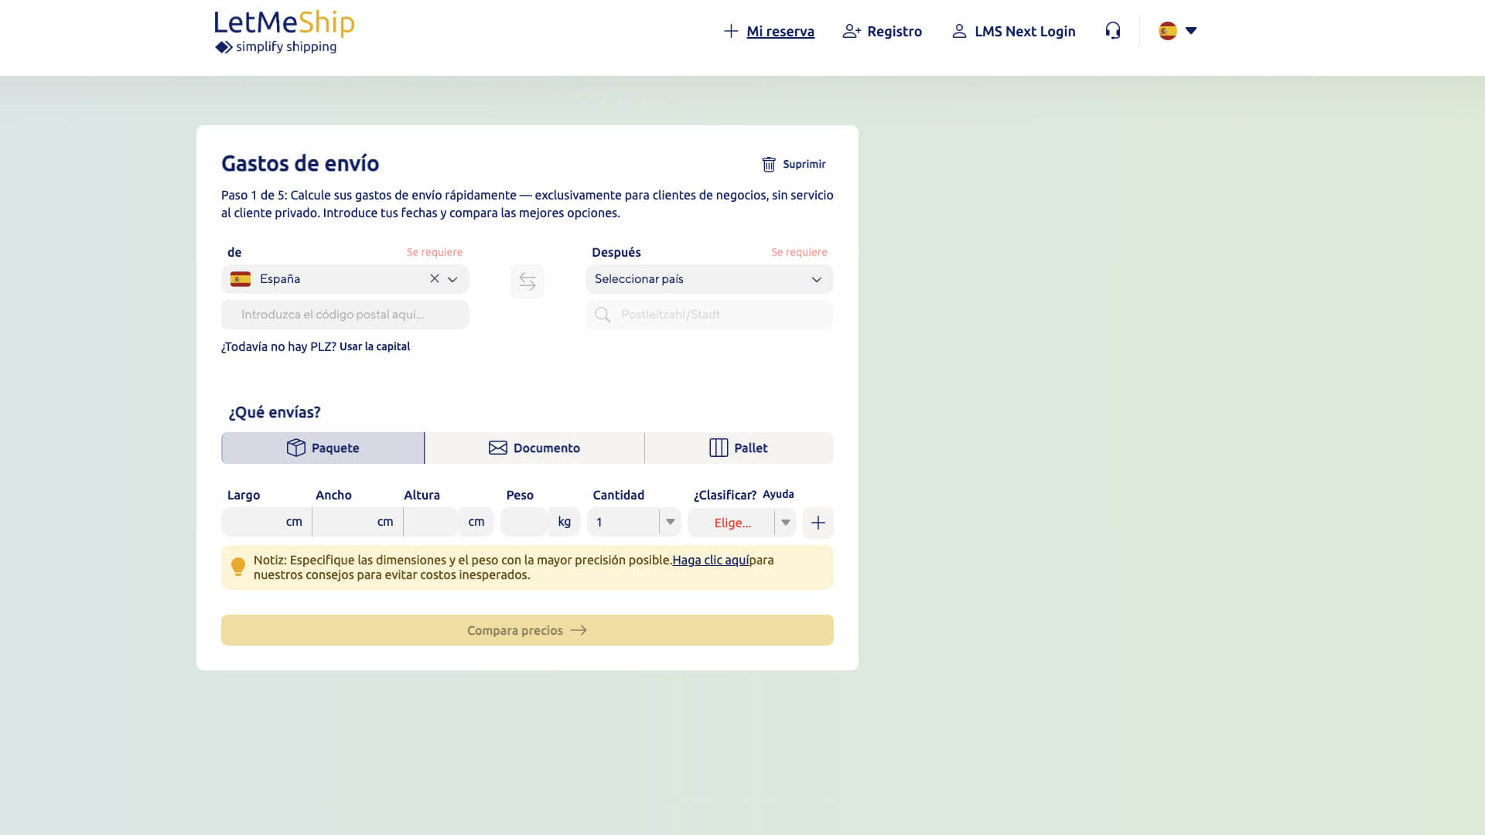Click the destination search magnifier icon
1485x835 pixels.
(603, 315)
